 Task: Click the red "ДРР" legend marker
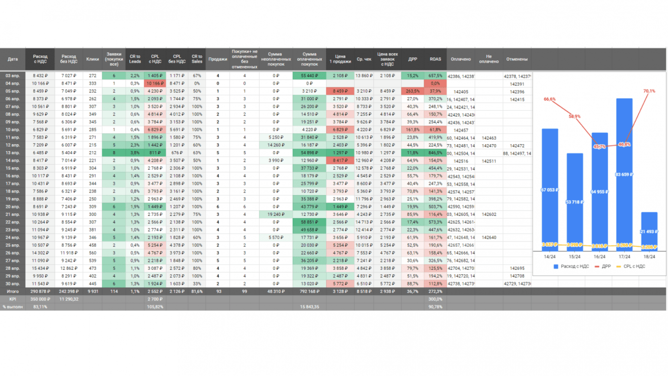tap(597, 267)
